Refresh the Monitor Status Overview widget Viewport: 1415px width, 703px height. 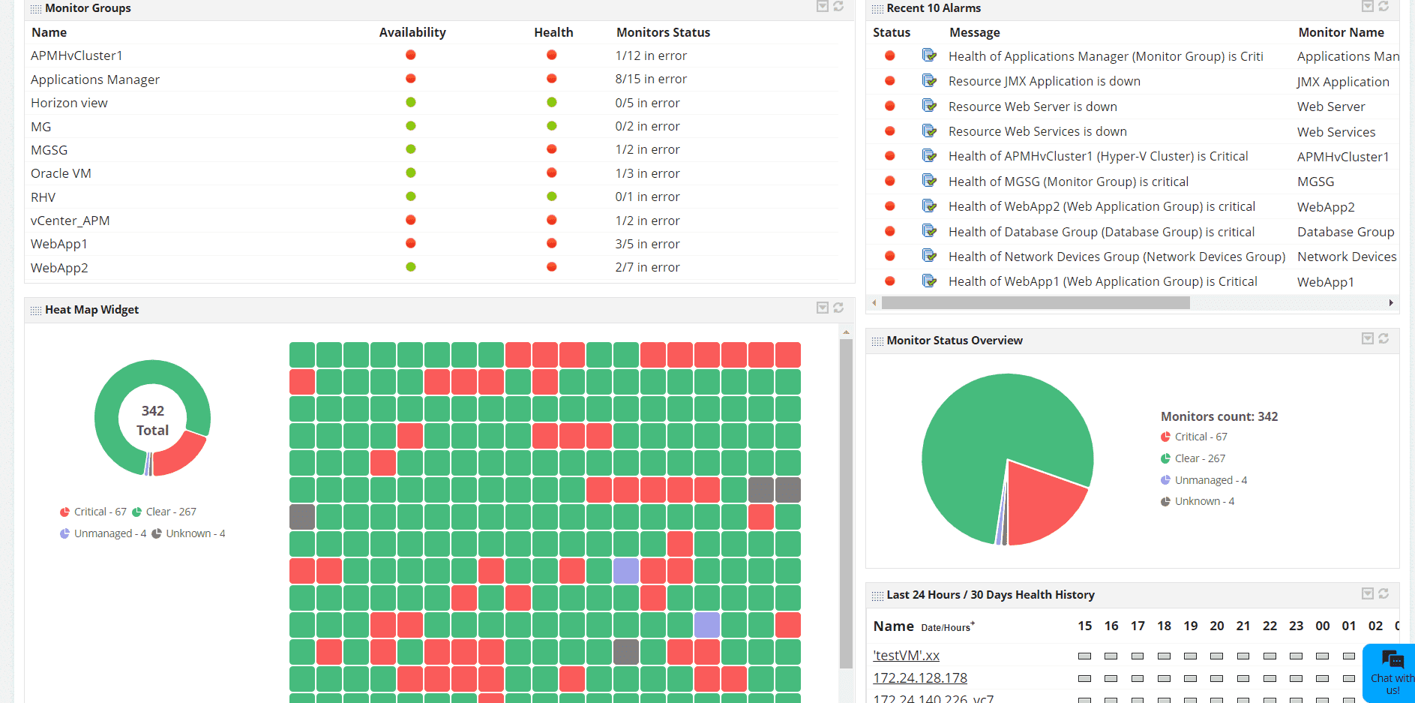click(1383, 339)
